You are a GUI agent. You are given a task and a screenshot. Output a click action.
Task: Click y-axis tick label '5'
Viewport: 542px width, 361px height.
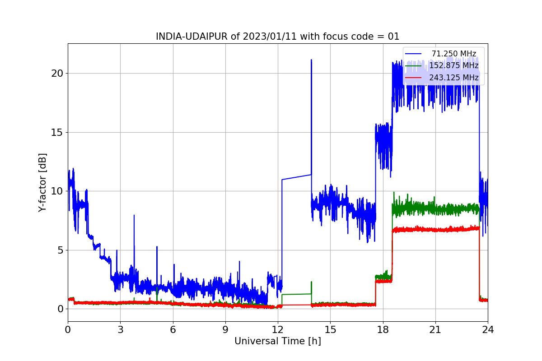pos(61,250)
